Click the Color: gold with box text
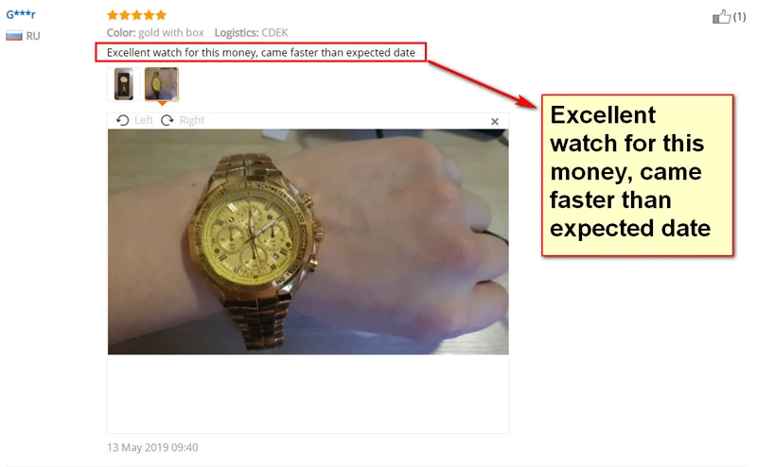757x467 pixels. point(155,33)
